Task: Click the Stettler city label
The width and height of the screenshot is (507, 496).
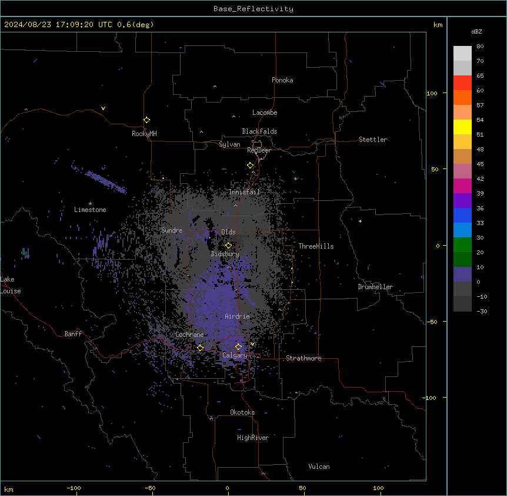Action: coord(372,140)
